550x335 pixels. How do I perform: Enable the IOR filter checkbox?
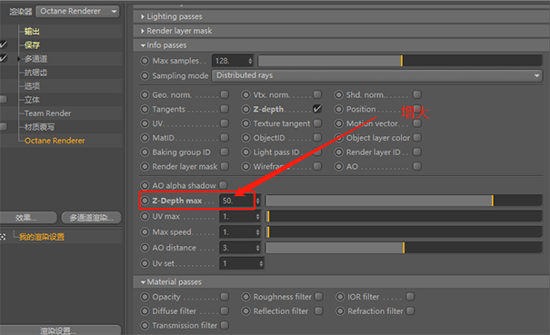tap(410, 297)
